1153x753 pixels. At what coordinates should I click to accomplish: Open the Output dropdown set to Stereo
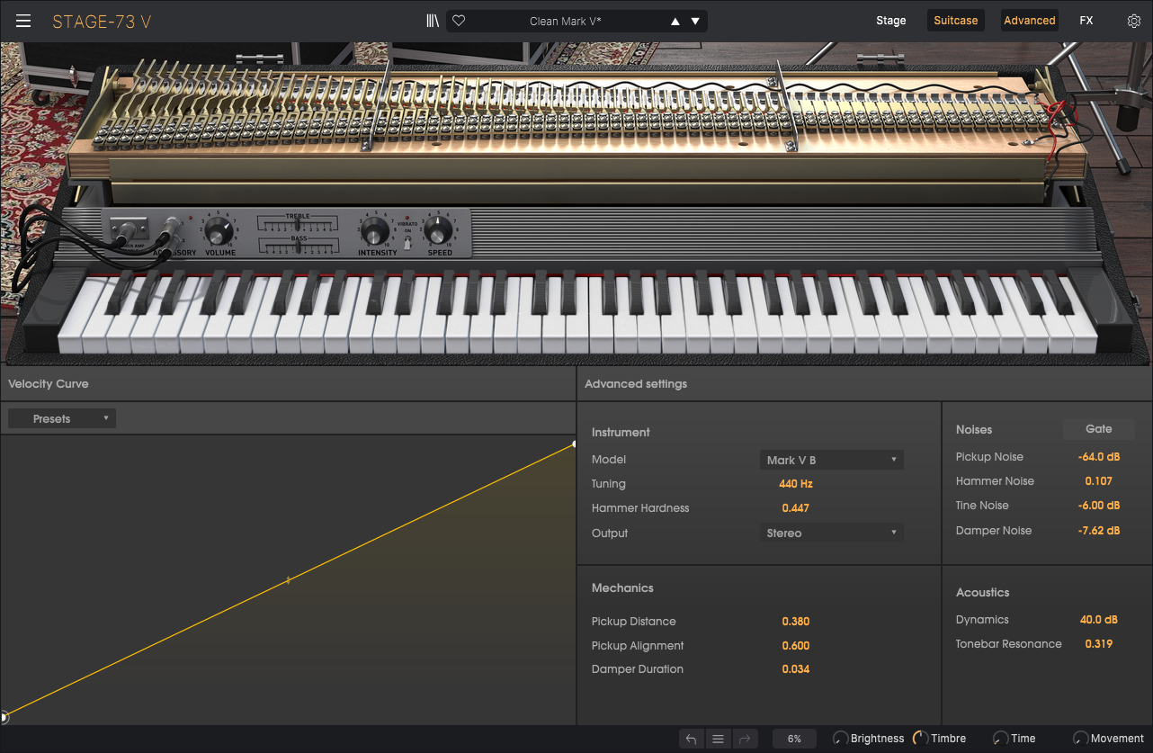point(831,533)
